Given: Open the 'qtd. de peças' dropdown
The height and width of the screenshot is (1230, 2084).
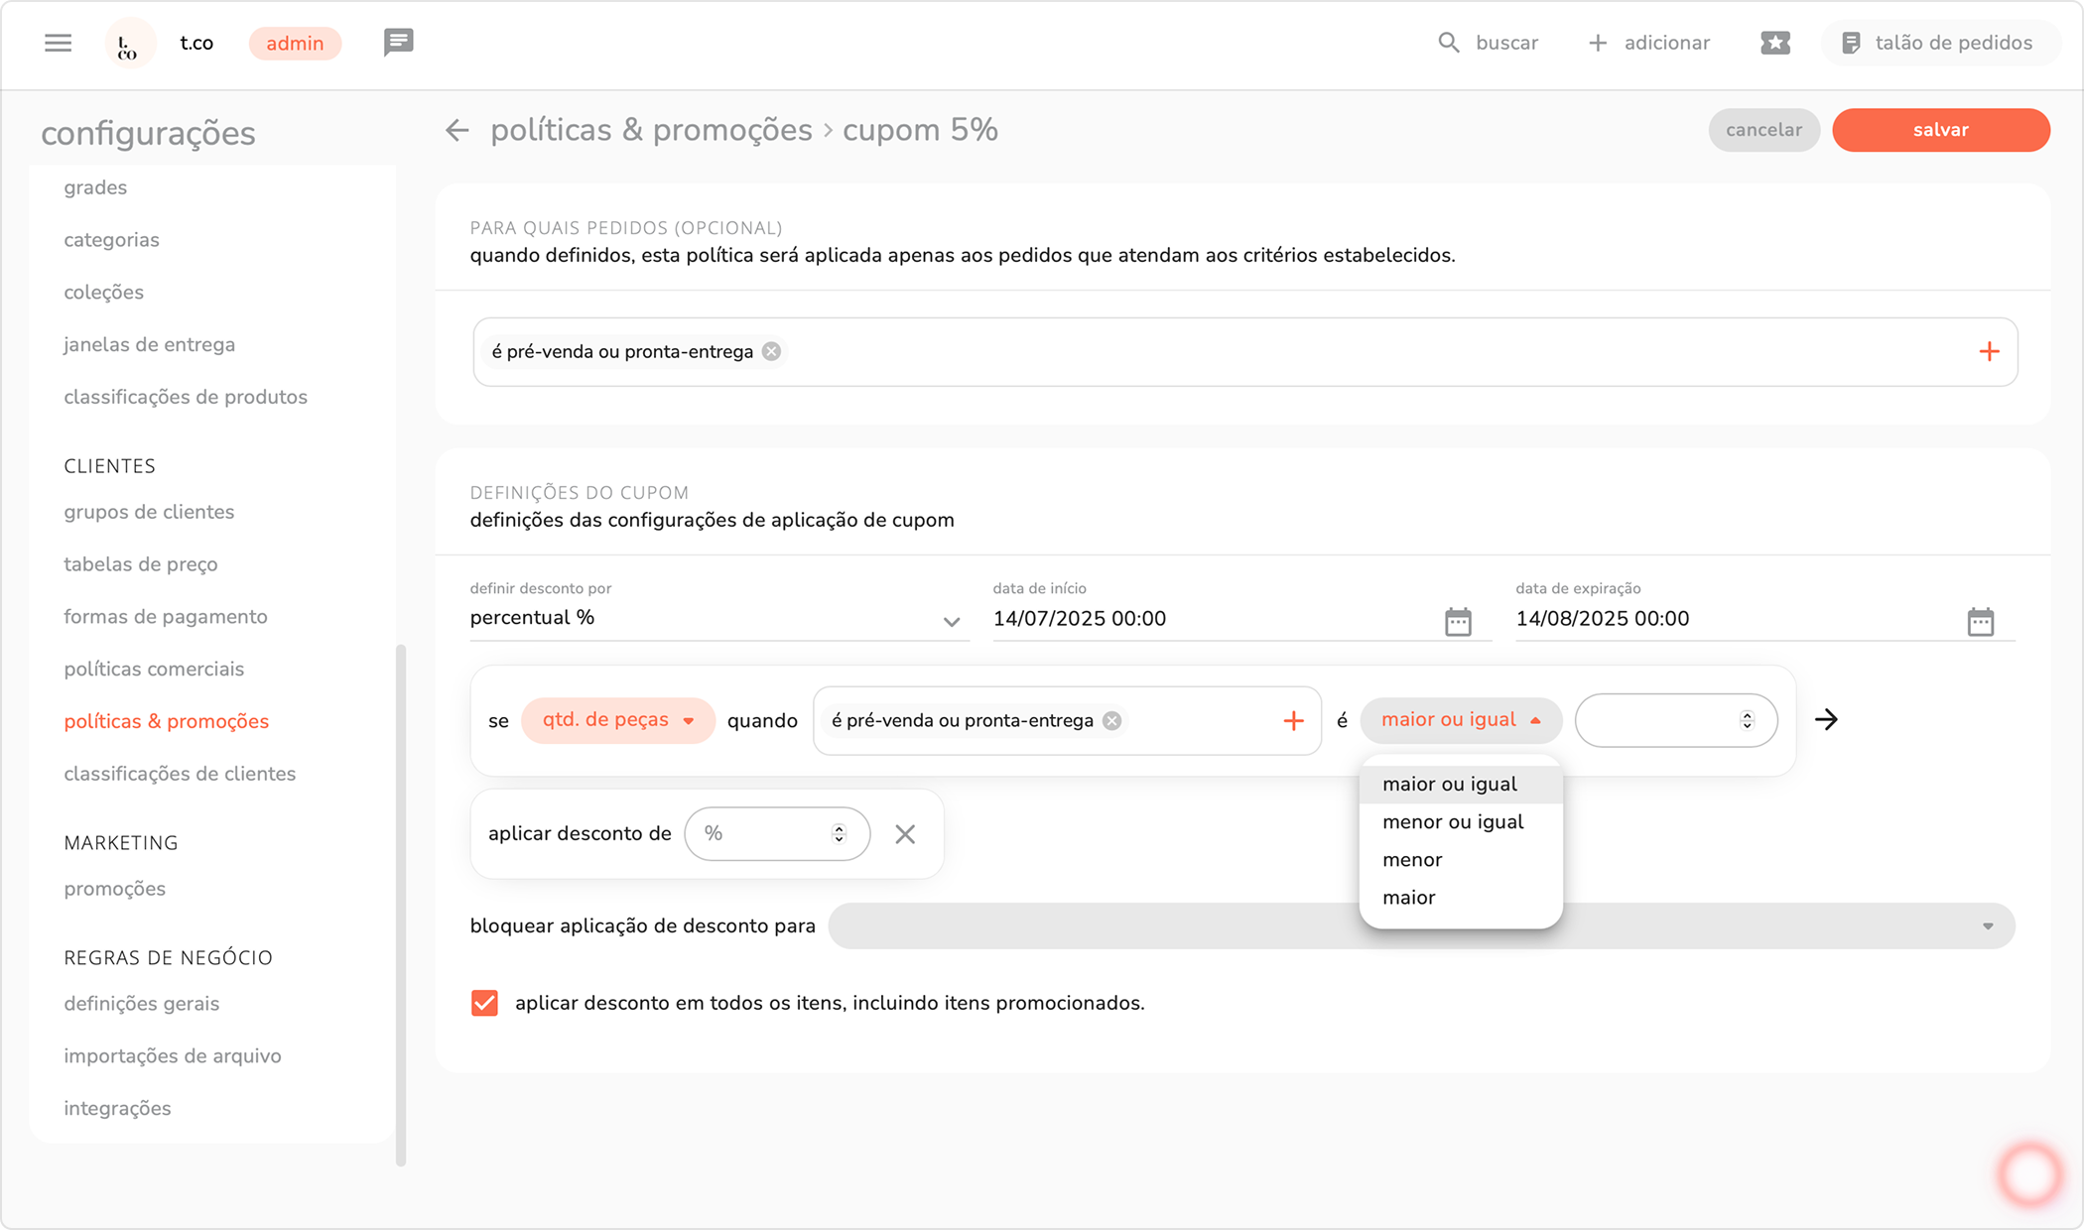Looking at the screenshot, I should (617, 720).
